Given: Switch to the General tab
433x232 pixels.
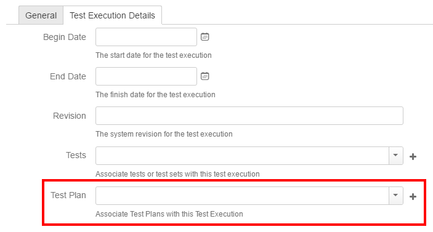Looking at the screenshot, I should tap(41, 15).
